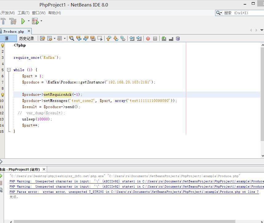Viewport: 264px width, 223px height.
Task: Click the hint lightbulb on line 1
Action: point(2,45)
